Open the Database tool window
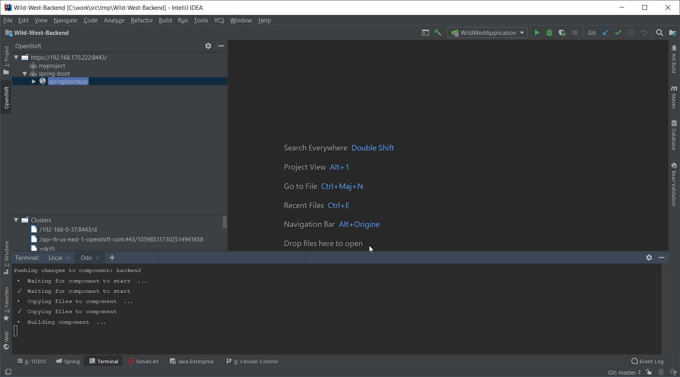680x377 pixels. (674, 135)
